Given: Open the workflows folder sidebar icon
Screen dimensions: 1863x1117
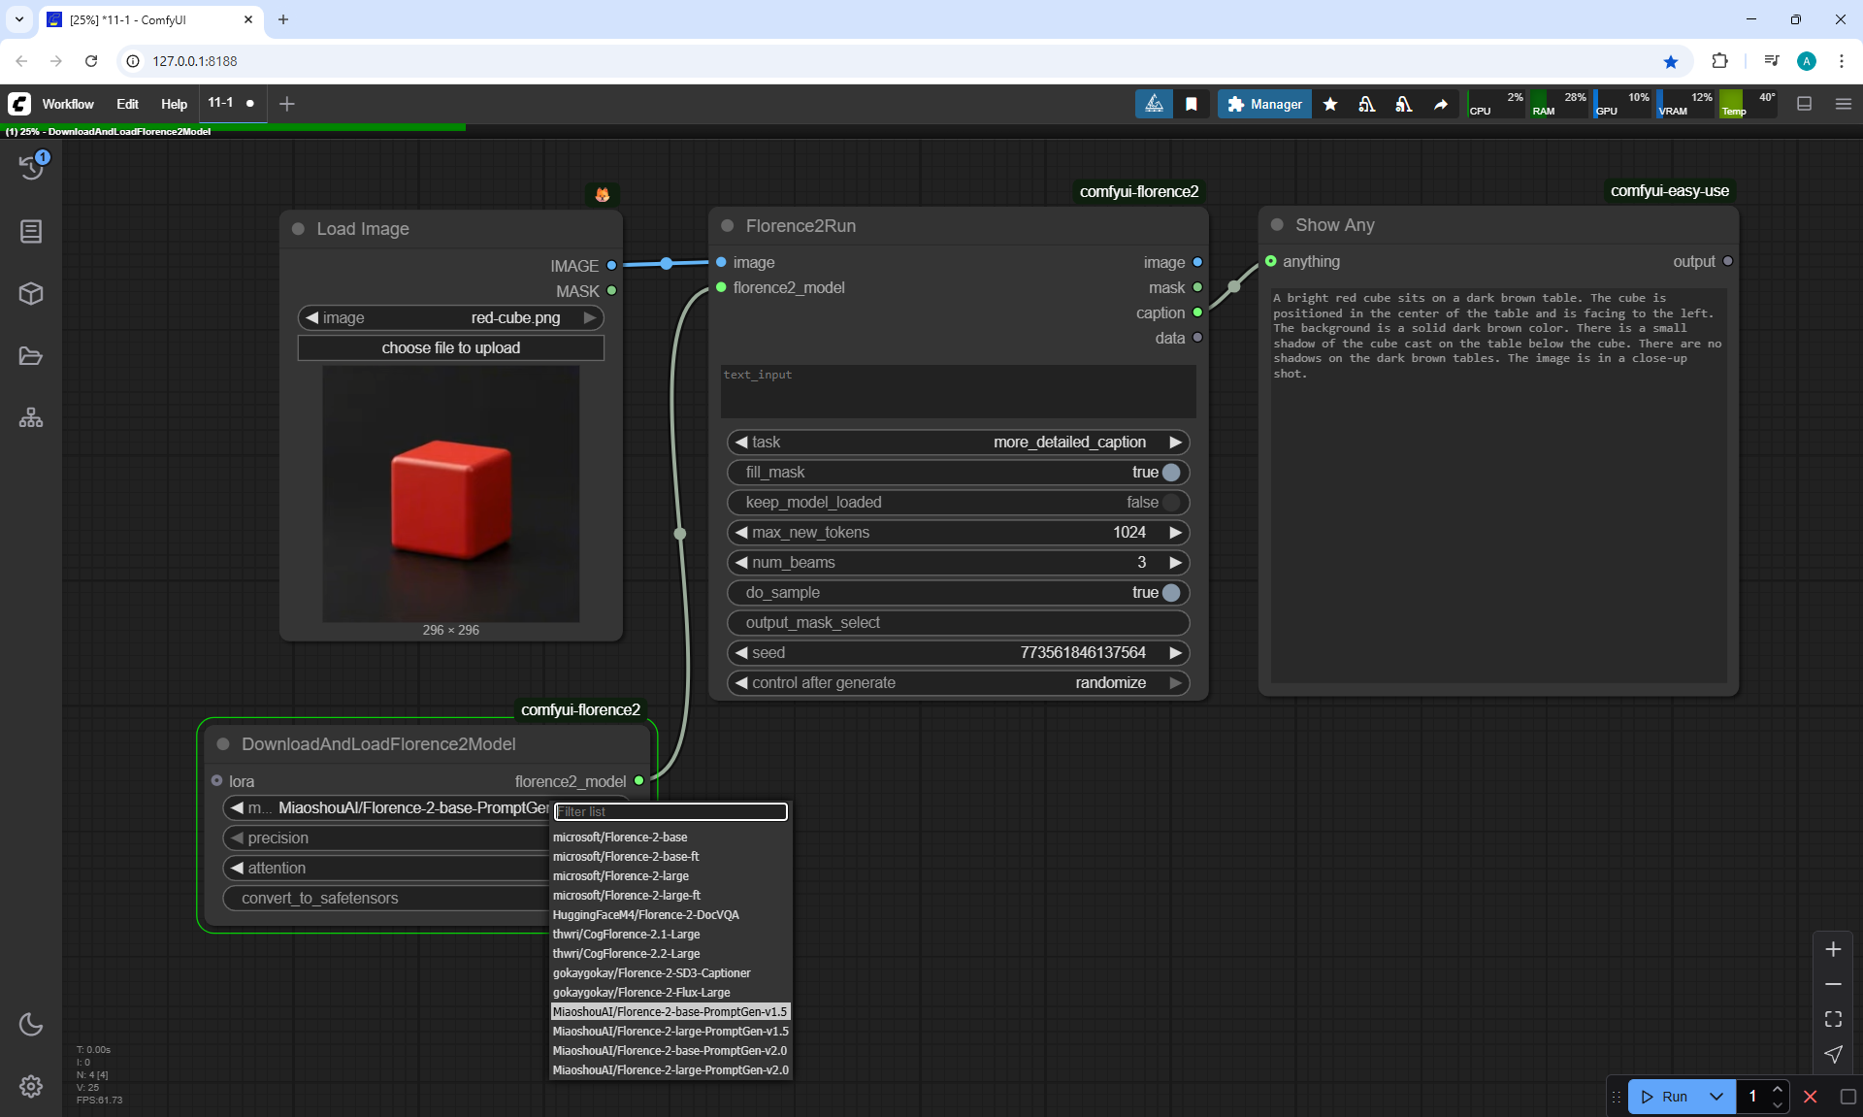Looking at the screenshot, I should [31, 355].
